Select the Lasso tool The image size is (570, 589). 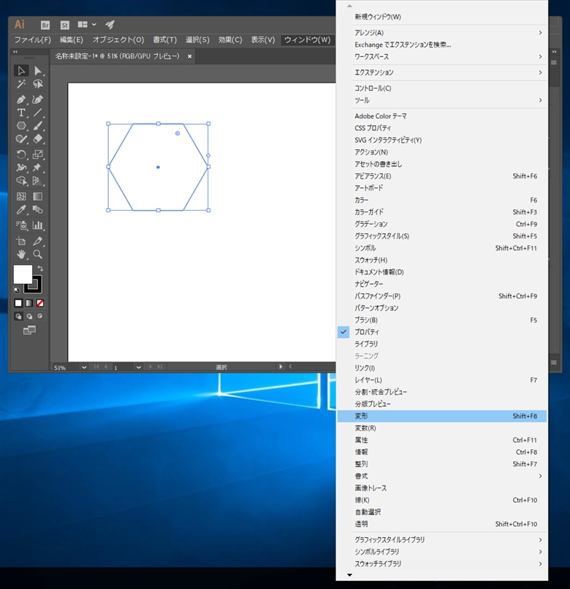(38, 84)
